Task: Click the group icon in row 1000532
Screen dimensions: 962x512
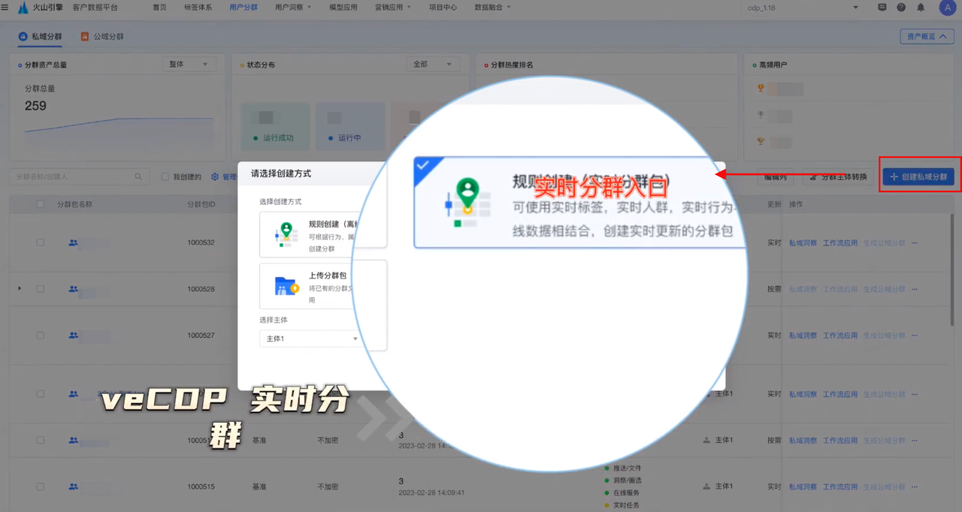Action: pyautogui.click(x=73, y=242)
